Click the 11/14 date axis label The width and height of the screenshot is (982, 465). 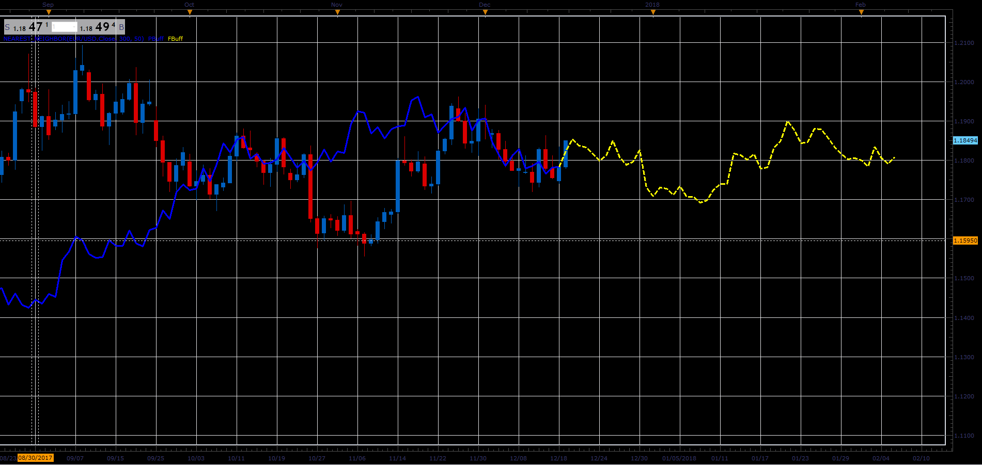(398, 458)
